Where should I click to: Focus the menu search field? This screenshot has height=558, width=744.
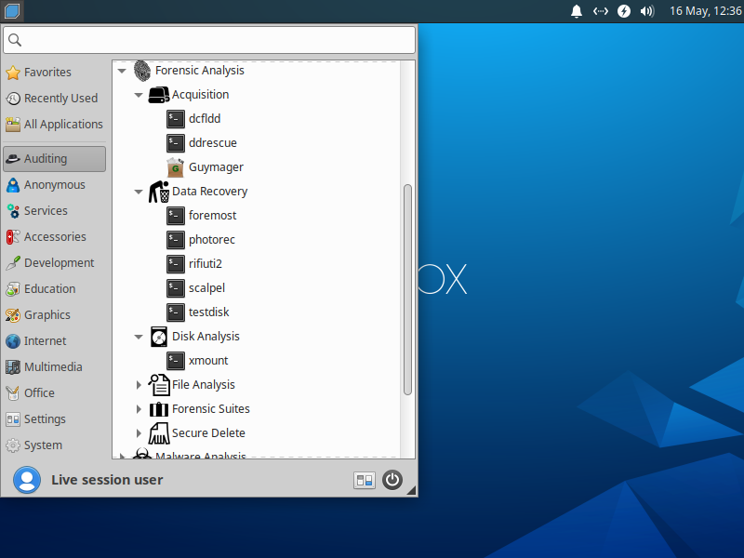[x=209, y=40]
